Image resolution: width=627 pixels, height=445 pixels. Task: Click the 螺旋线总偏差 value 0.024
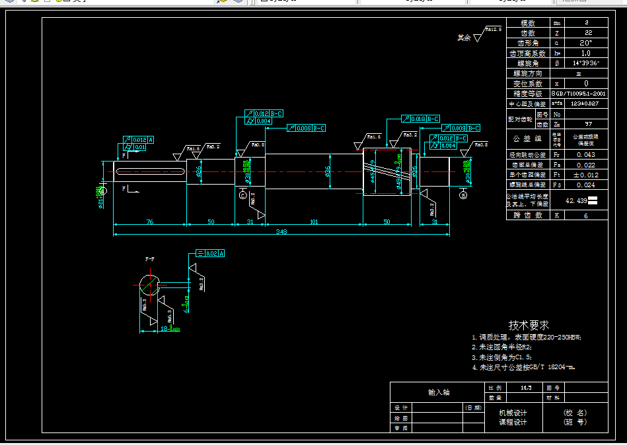[586, 185]
